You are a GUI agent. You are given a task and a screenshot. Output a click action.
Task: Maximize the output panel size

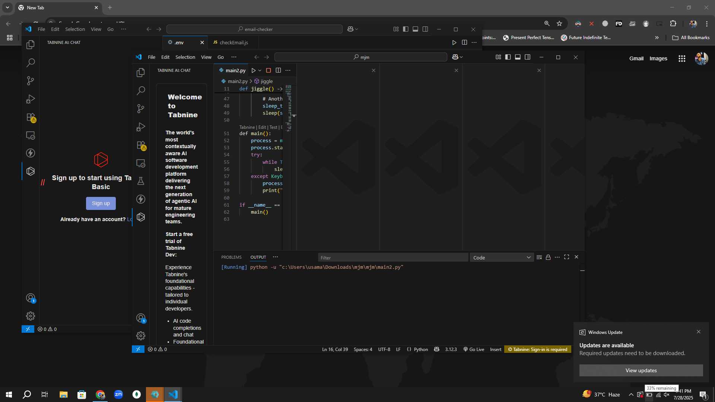pyautogui.click(x=567, y=257)
